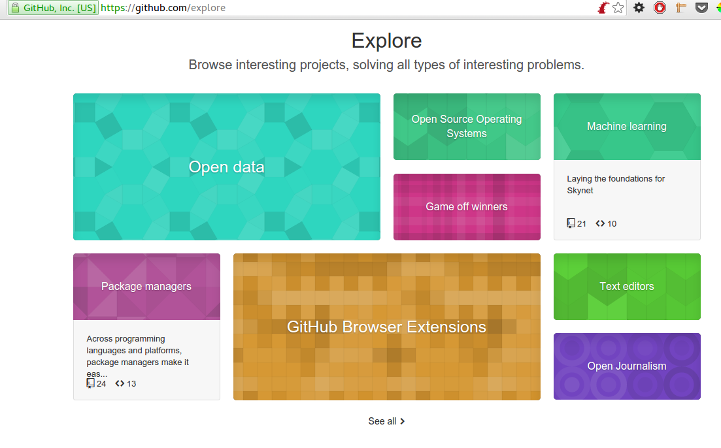The image size is (721, 448).
Task: Click the See all link
Action: click(386, 421)
